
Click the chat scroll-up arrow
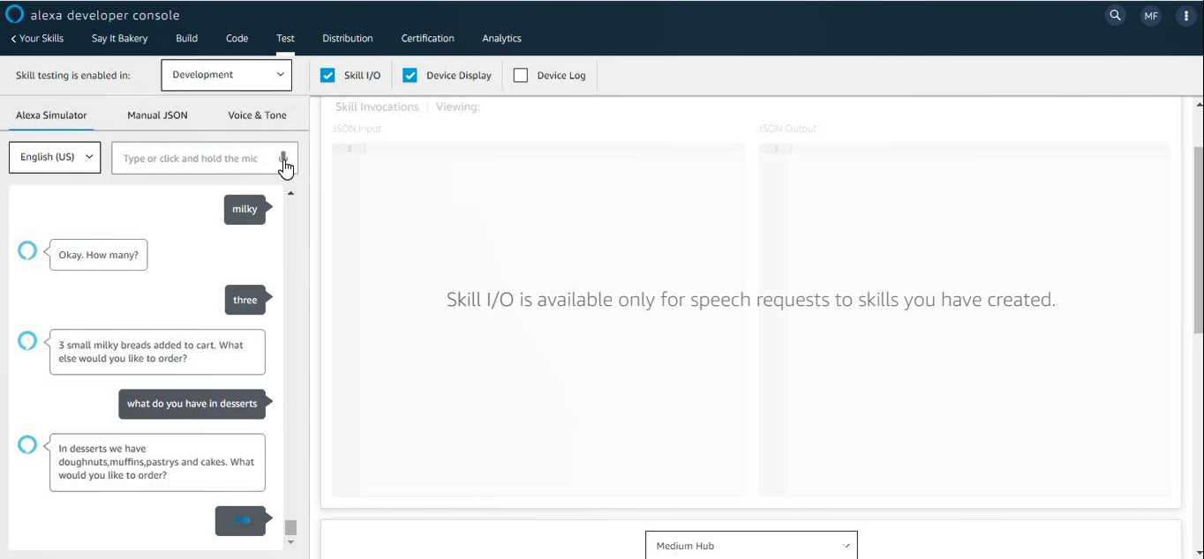pyautogui.click(x=290, y=193)
